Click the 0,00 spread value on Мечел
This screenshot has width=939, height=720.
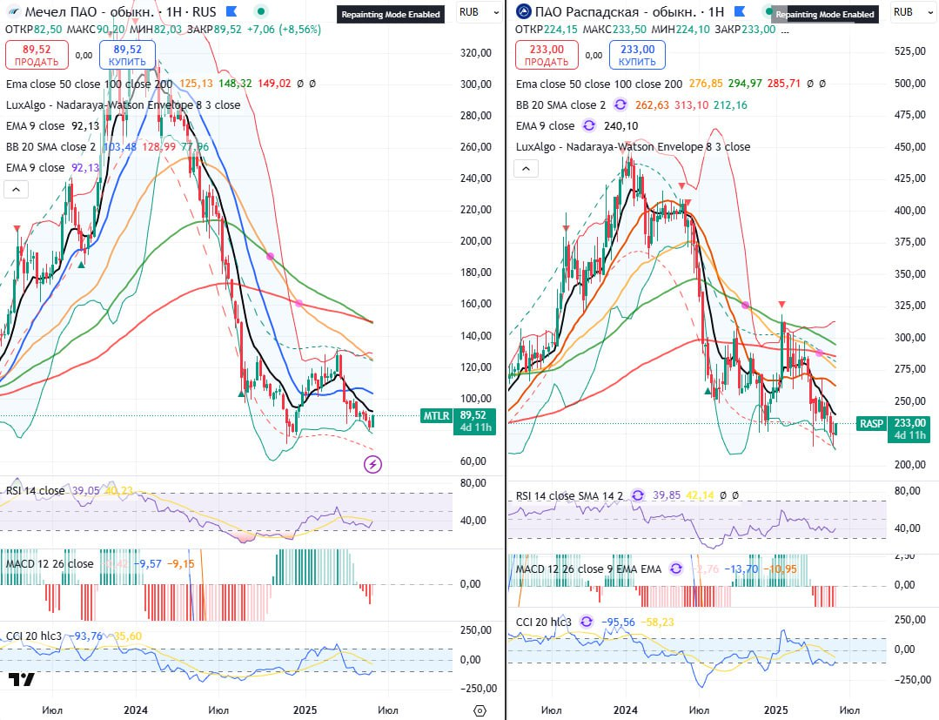coord(84,55)
